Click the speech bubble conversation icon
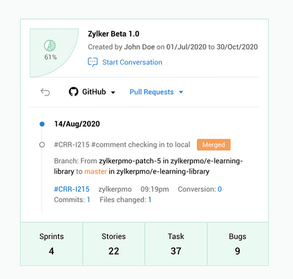The height and width of the screenshot is (279, 293). pyautogui.click(x=93, y=62)
